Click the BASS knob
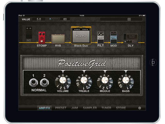 (126, 80)
